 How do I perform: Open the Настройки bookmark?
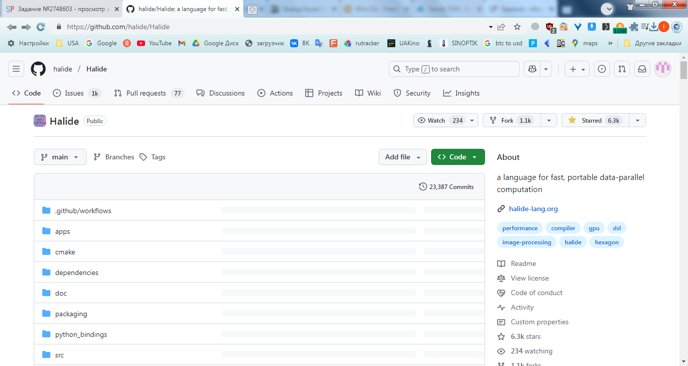(x=28, y=43)
